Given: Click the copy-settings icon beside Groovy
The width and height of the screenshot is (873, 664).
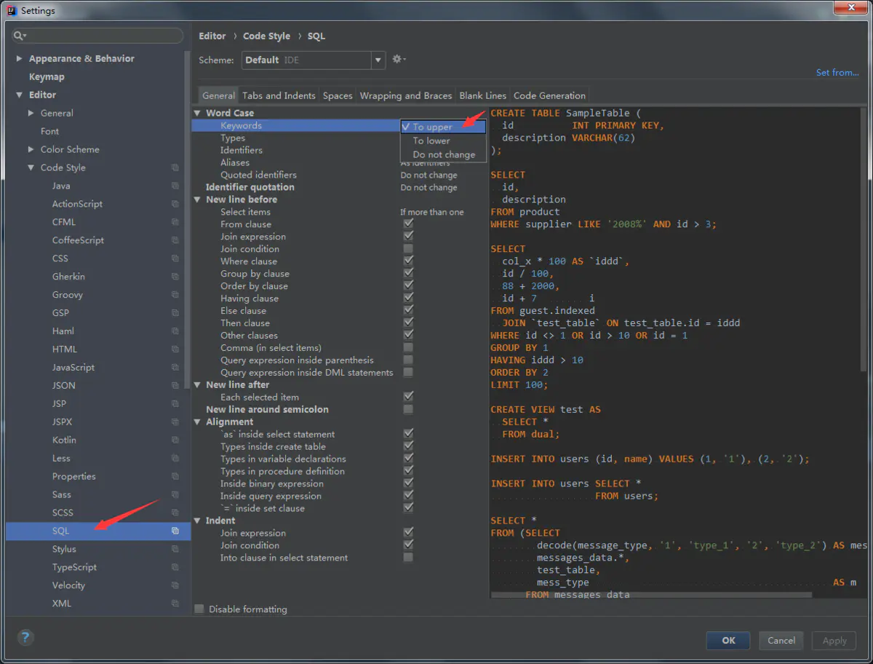Looking at the screenshot, I should [175, 295].
